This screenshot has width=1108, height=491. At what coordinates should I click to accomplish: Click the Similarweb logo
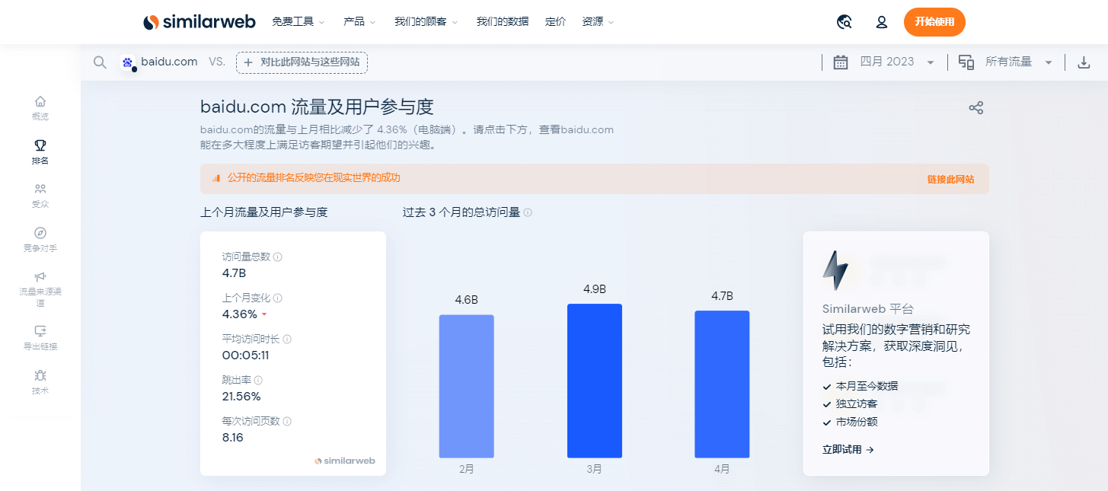pos(200,22)
